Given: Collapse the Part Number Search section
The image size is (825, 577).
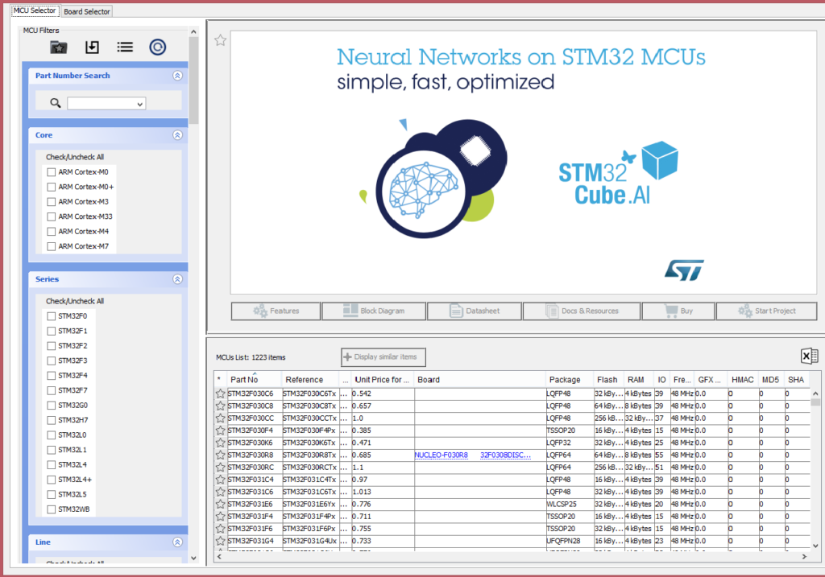Looking at the screenshot, I should (x=177, y=76).
